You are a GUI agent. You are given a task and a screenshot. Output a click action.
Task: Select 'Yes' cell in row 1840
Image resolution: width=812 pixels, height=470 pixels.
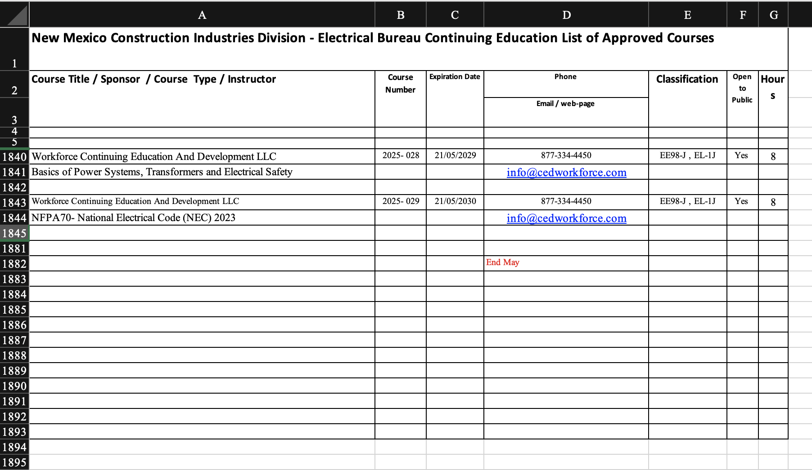(743, 156)
